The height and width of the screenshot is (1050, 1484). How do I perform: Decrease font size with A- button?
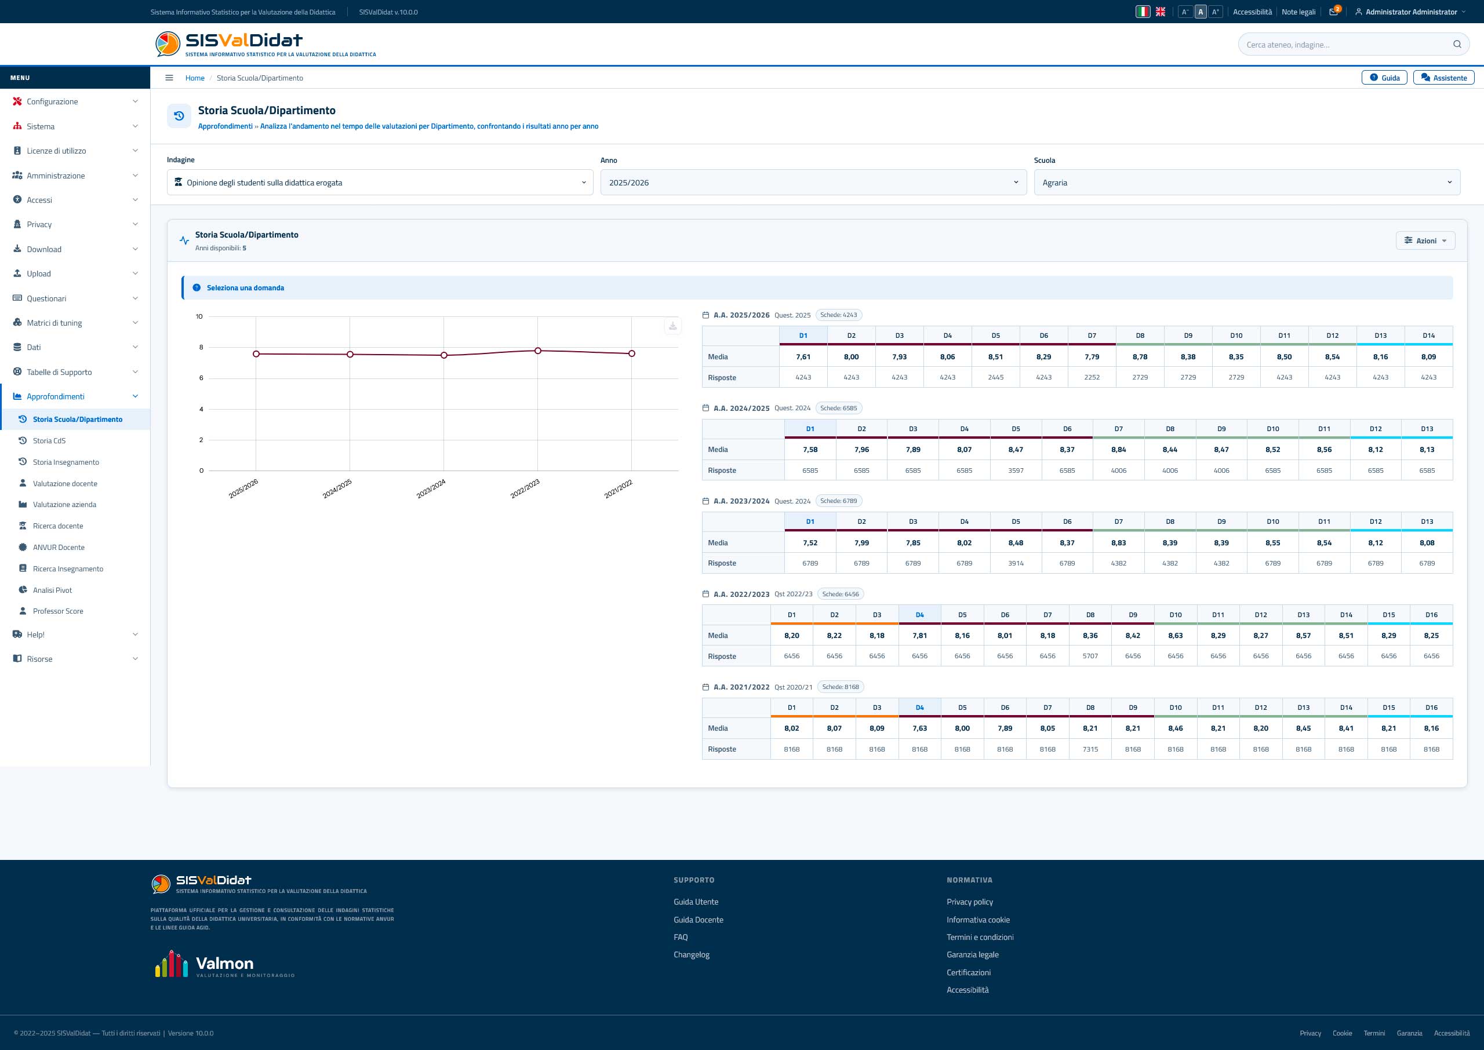1185,12
